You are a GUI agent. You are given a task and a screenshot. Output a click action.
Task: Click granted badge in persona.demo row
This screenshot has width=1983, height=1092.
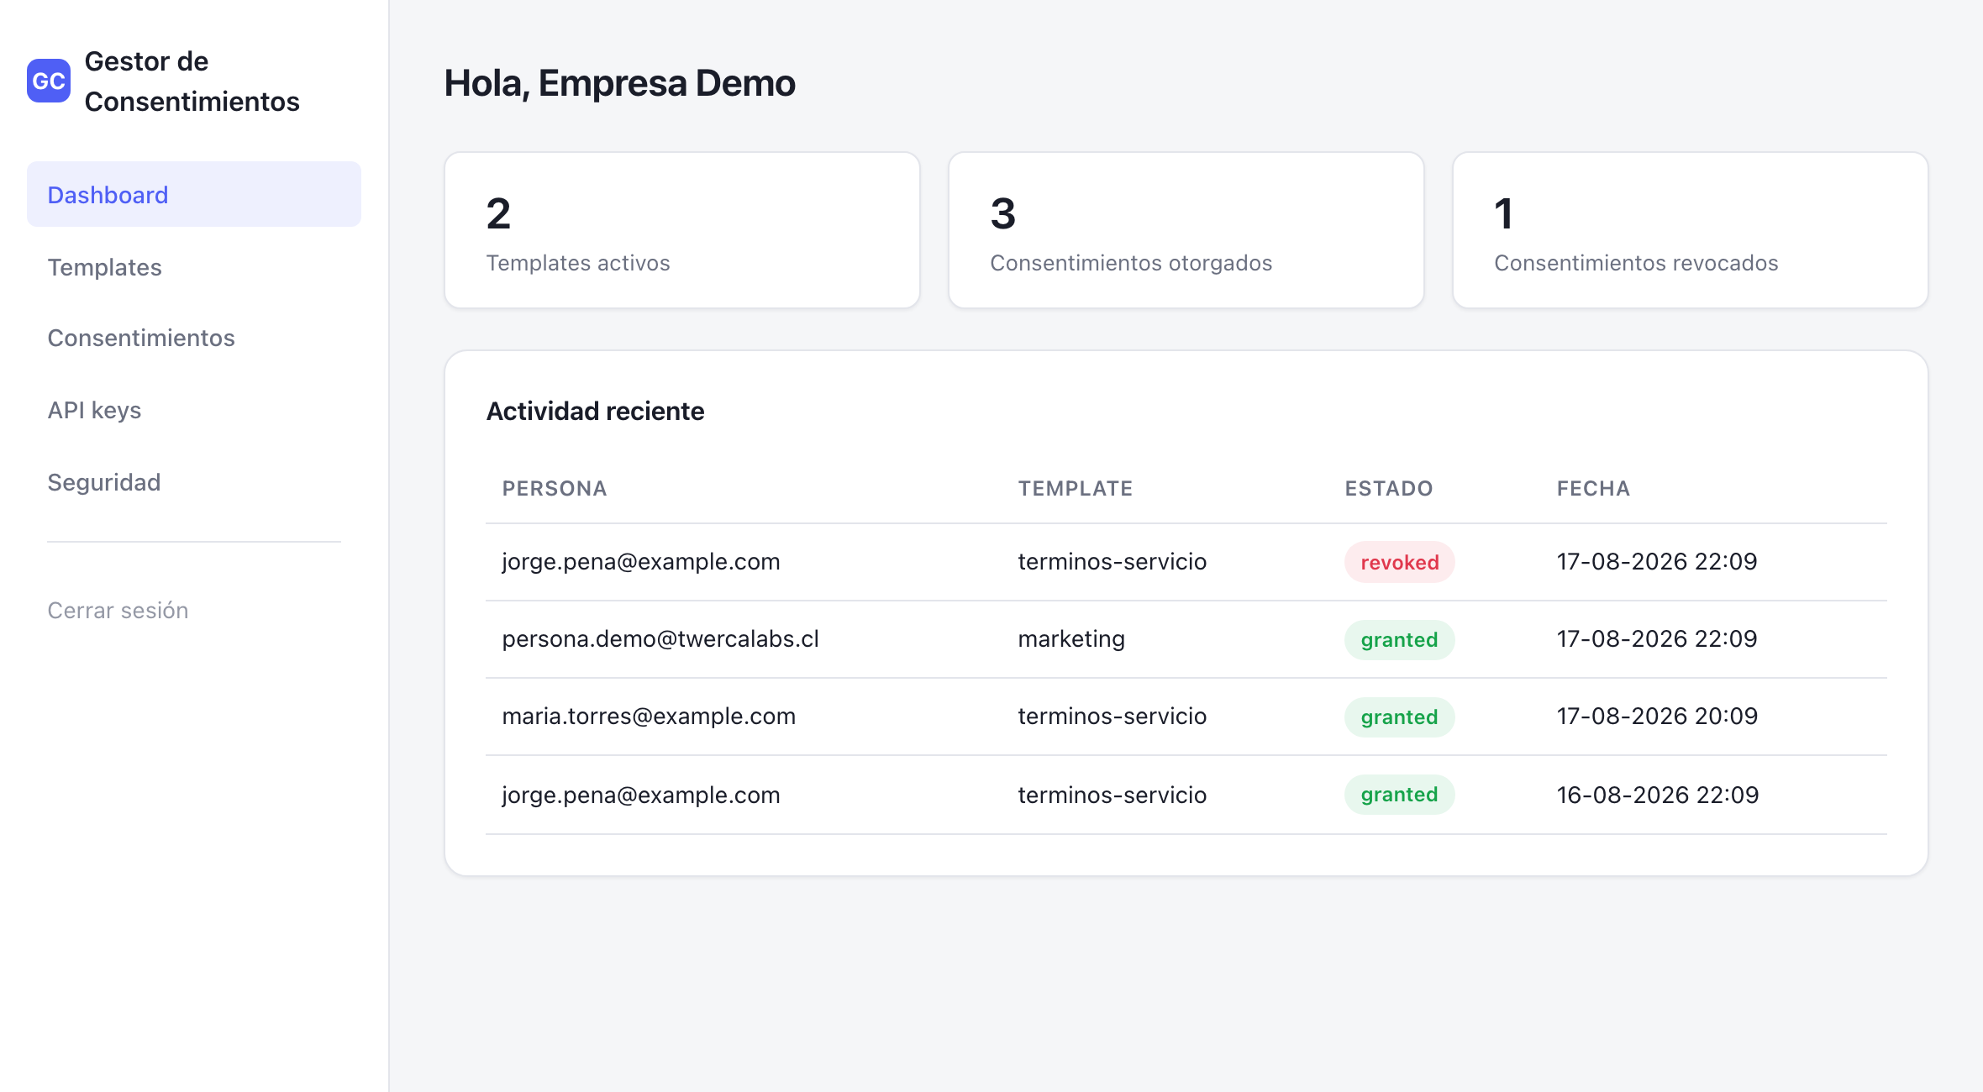click(x=1400, y=639)
